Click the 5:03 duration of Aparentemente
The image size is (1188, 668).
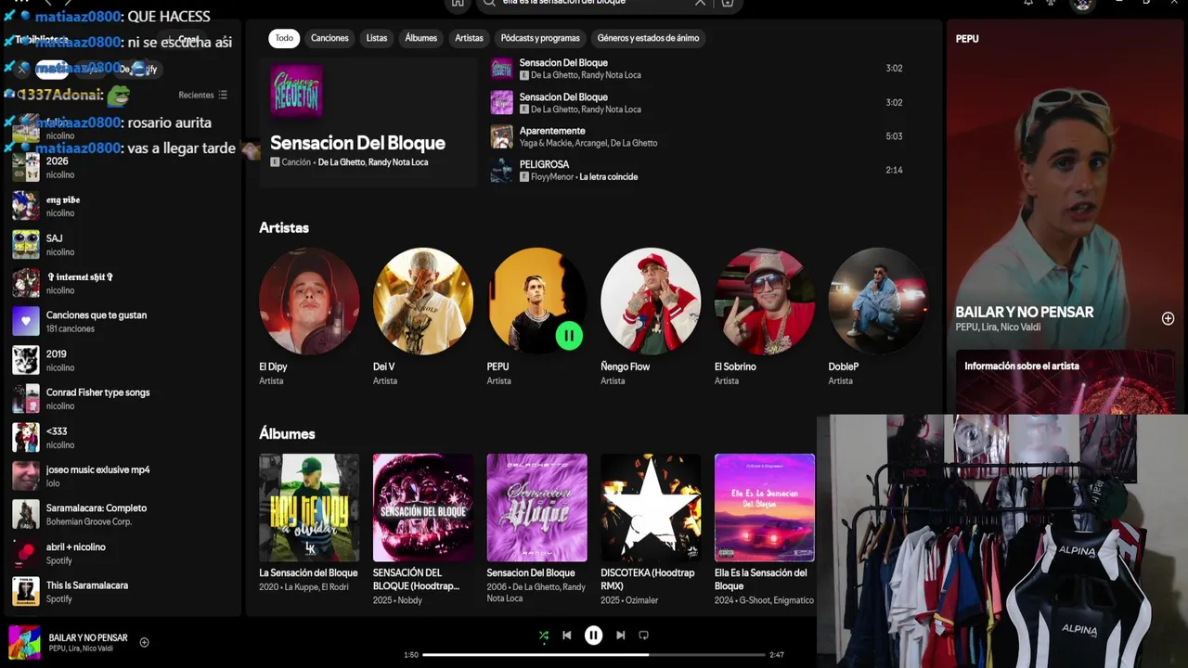pos(894,136)
